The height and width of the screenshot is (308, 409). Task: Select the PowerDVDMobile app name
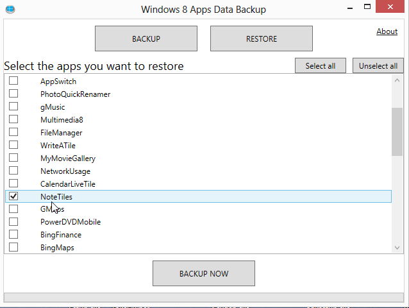click(x=71, y=222)
